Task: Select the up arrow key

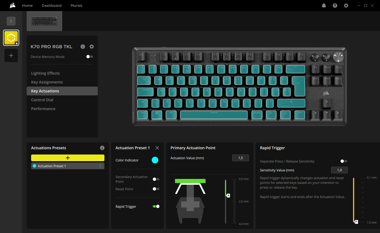Action: [x=327, y=103]
